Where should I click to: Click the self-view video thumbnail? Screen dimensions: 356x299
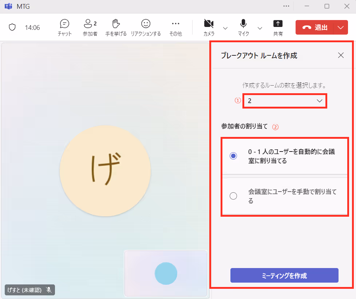166,274
